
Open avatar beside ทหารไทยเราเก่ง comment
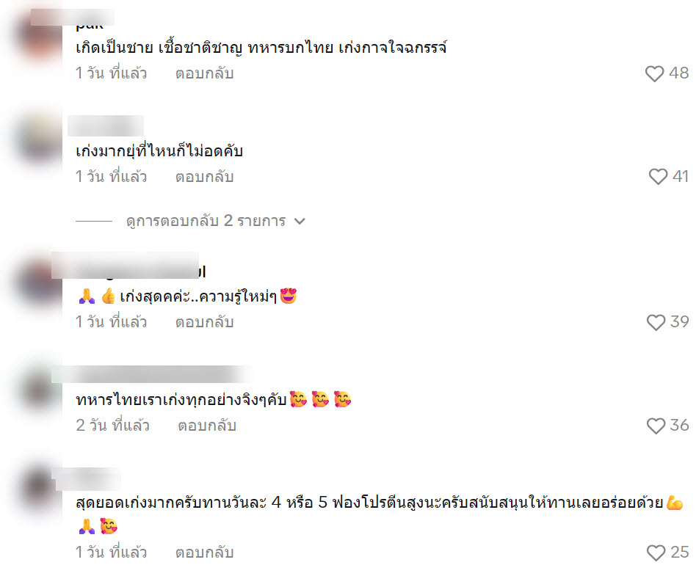[40, 390]
